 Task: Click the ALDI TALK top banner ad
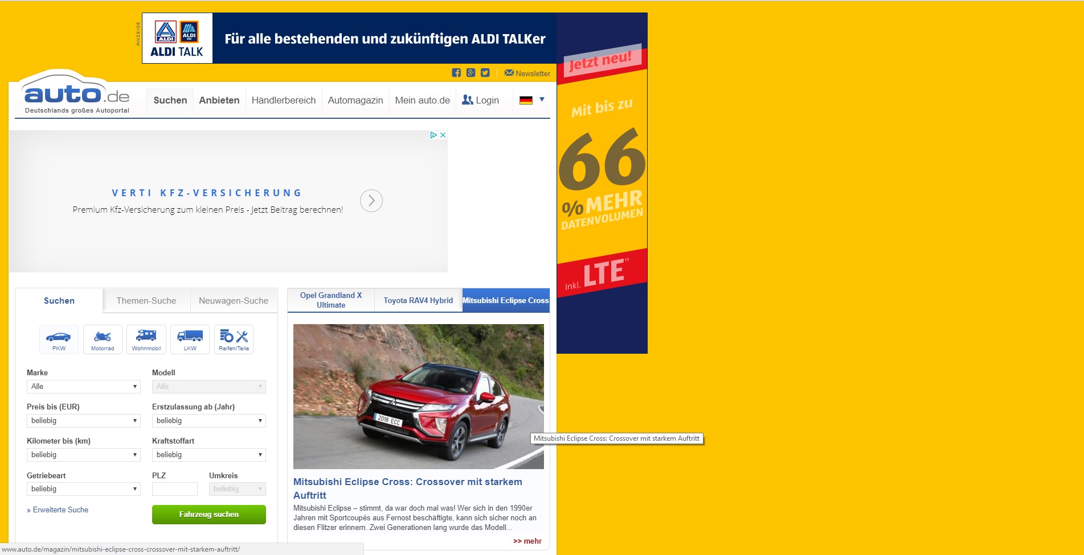tap(349, 38)
